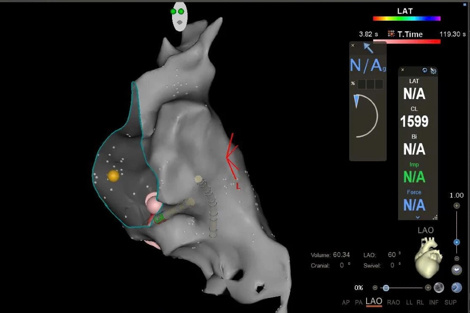The image size is (470, 313).
Task: Expand LAT panel with bottom chevron
Action: 417,217
